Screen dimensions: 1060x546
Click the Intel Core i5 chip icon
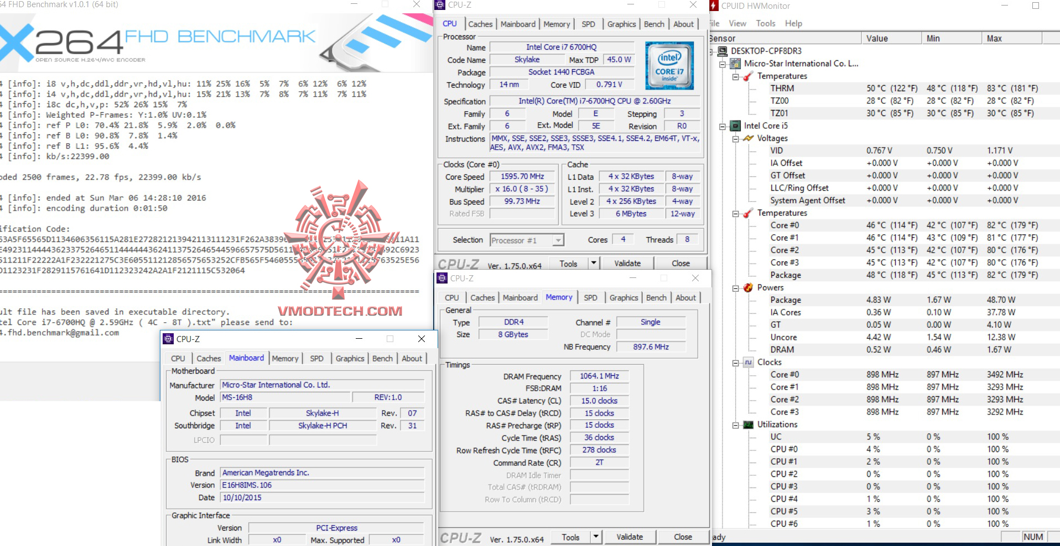point(736,125)
